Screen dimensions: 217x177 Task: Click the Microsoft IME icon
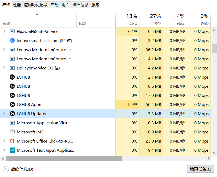(x=12, y=132)
